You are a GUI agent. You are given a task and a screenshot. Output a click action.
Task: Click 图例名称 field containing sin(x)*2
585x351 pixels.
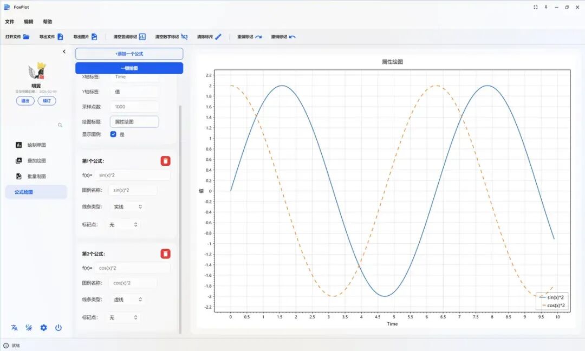133,190
